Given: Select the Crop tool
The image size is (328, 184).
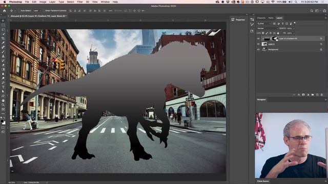Looking at the screenshot, I should [x=3, y=38].
